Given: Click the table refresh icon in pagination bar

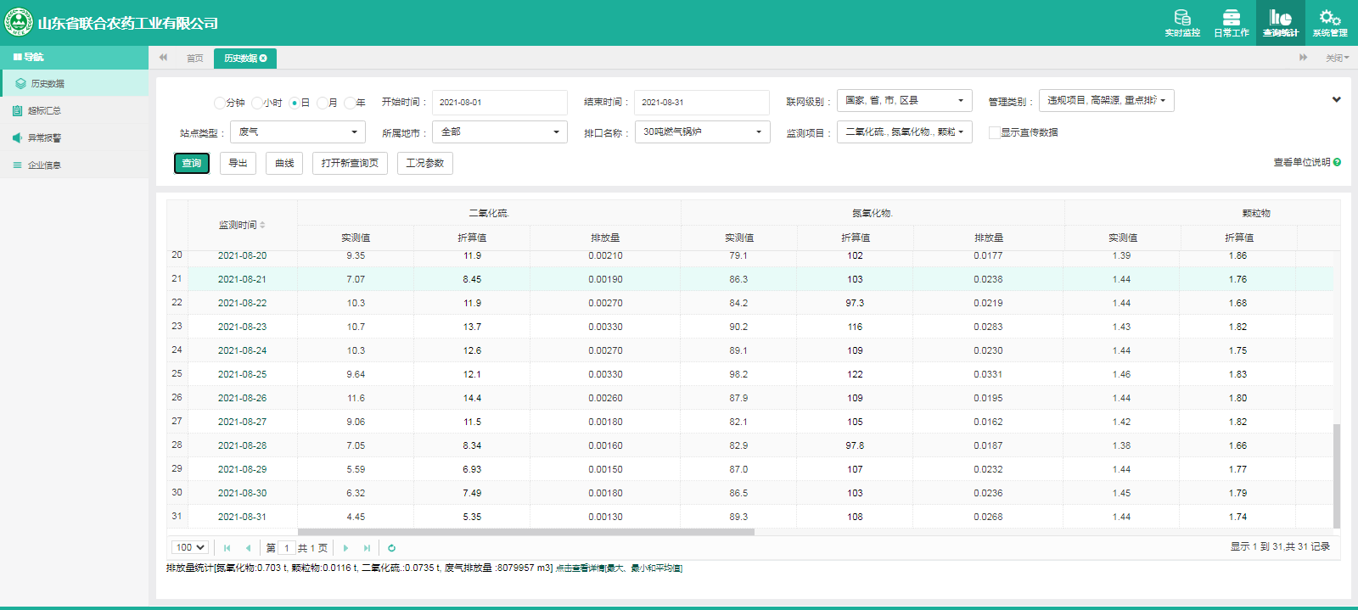Looking at the screenshot, I should pyautogui.click(x=391, y=548).
